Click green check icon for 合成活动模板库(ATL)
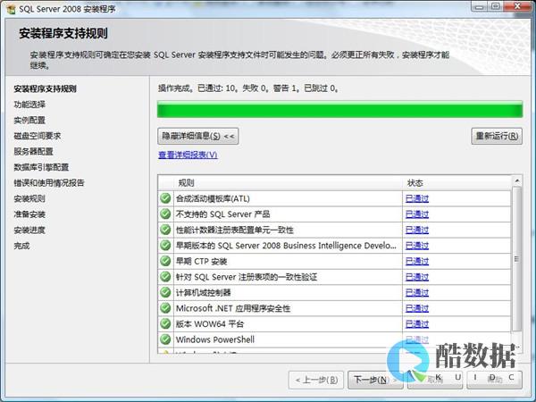This screenshot has width=536, height=402. point(165,198)
